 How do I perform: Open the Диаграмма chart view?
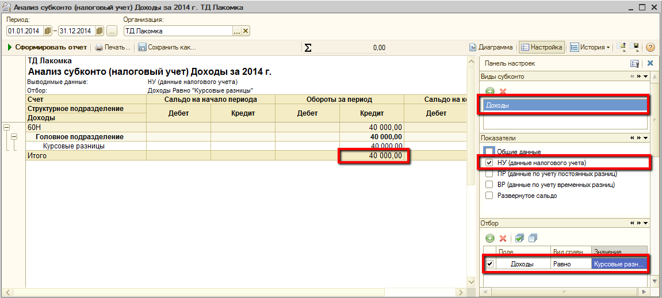click(x=491, y=47)
